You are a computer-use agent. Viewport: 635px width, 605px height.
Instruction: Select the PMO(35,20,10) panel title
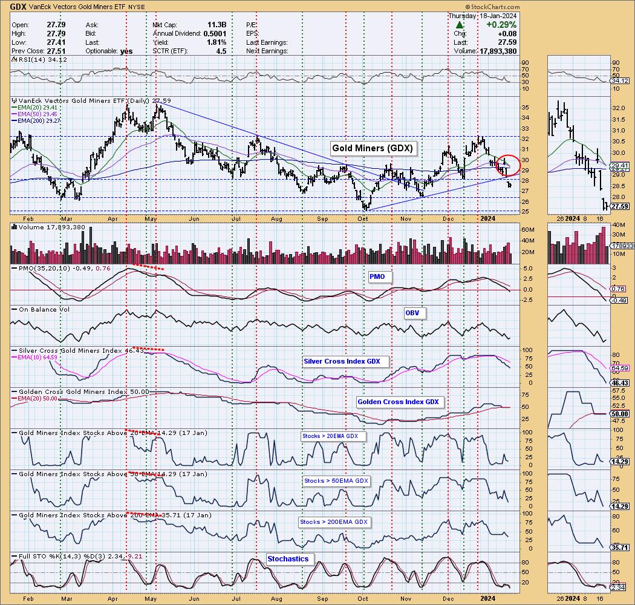click(60, 268)
